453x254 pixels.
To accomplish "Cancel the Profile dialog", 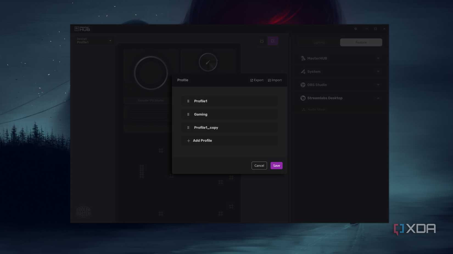I will [259, 165].
